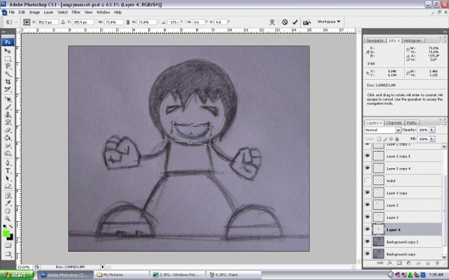Click the black background color swatch
449x280 pixels.
coord(10,237)
